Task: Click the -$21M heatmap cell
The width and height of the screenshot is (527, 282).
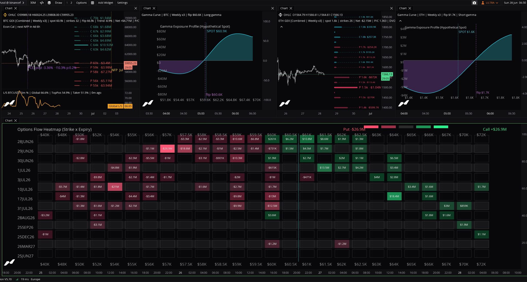Action: pos(115,187)
